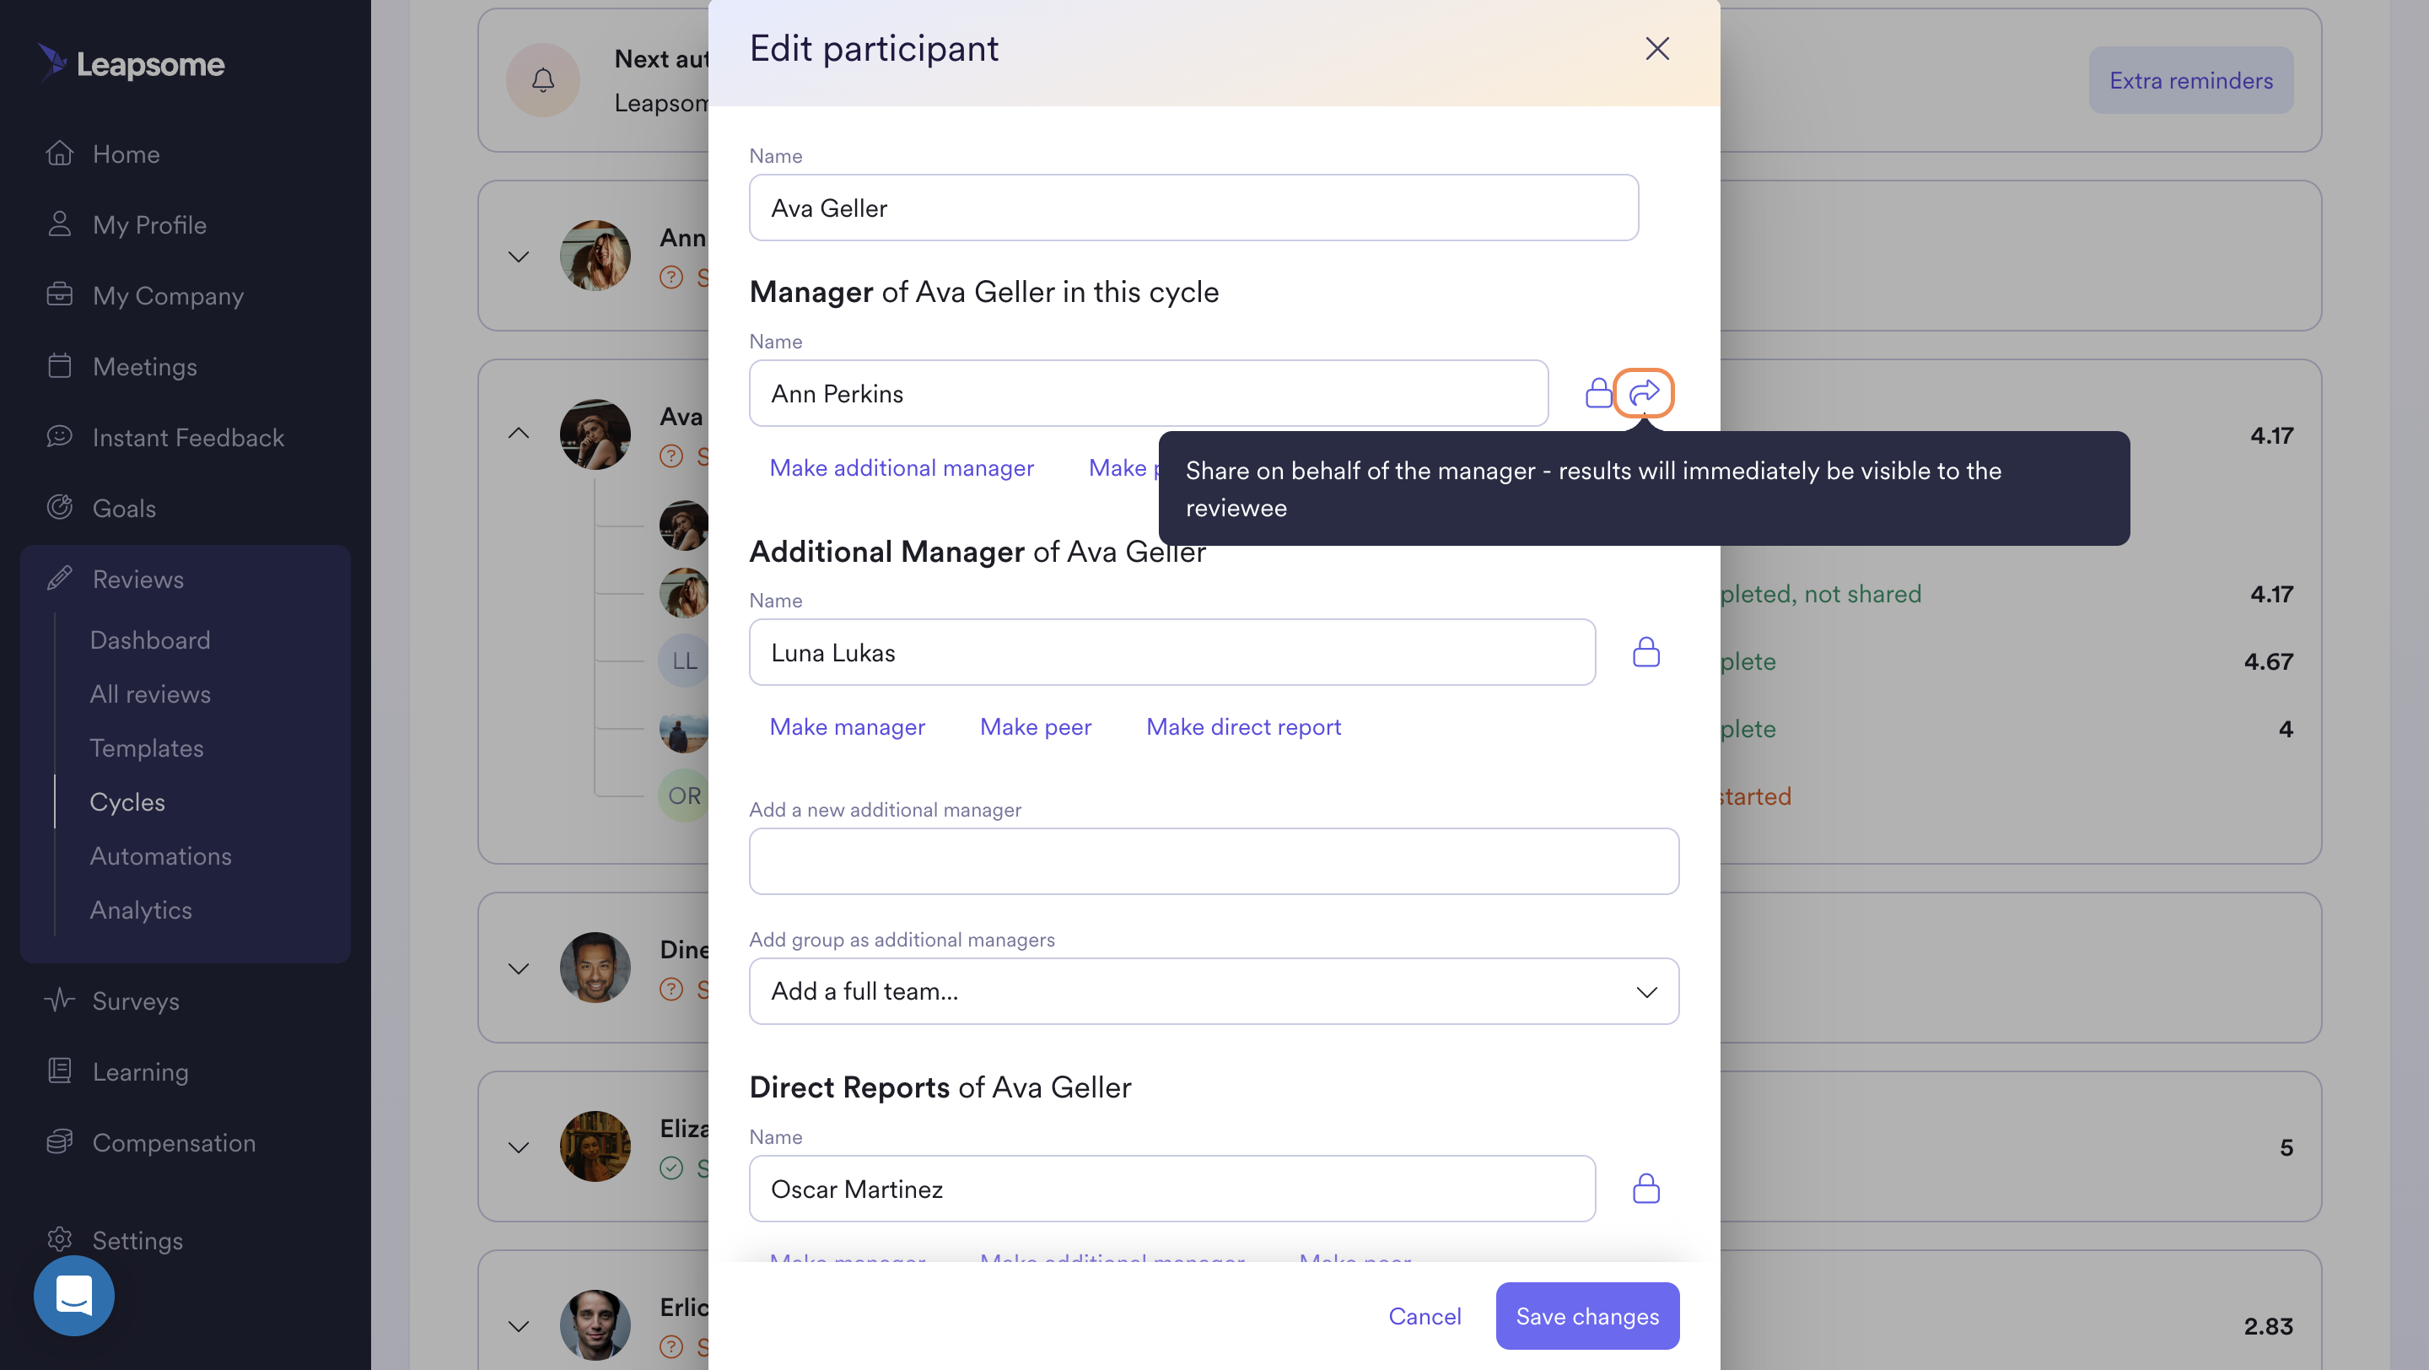Collapse the Reviews menu section
The image size is (2429, 1370).
pos(138,579)
